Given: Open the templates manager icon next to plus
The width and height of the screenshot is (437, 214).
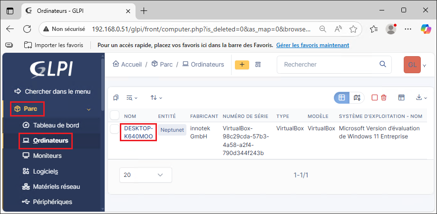Looking at the screenshot, I should point(258,65).
